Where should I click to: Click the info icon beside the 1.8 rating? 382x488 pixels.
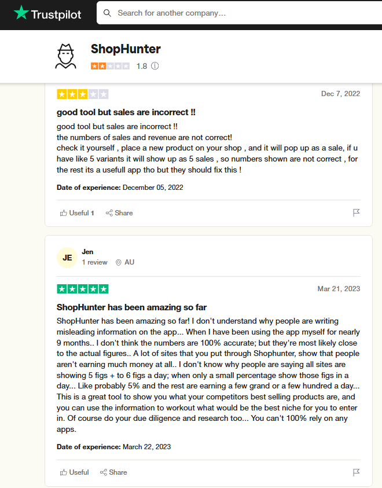[x=155, y=66]
